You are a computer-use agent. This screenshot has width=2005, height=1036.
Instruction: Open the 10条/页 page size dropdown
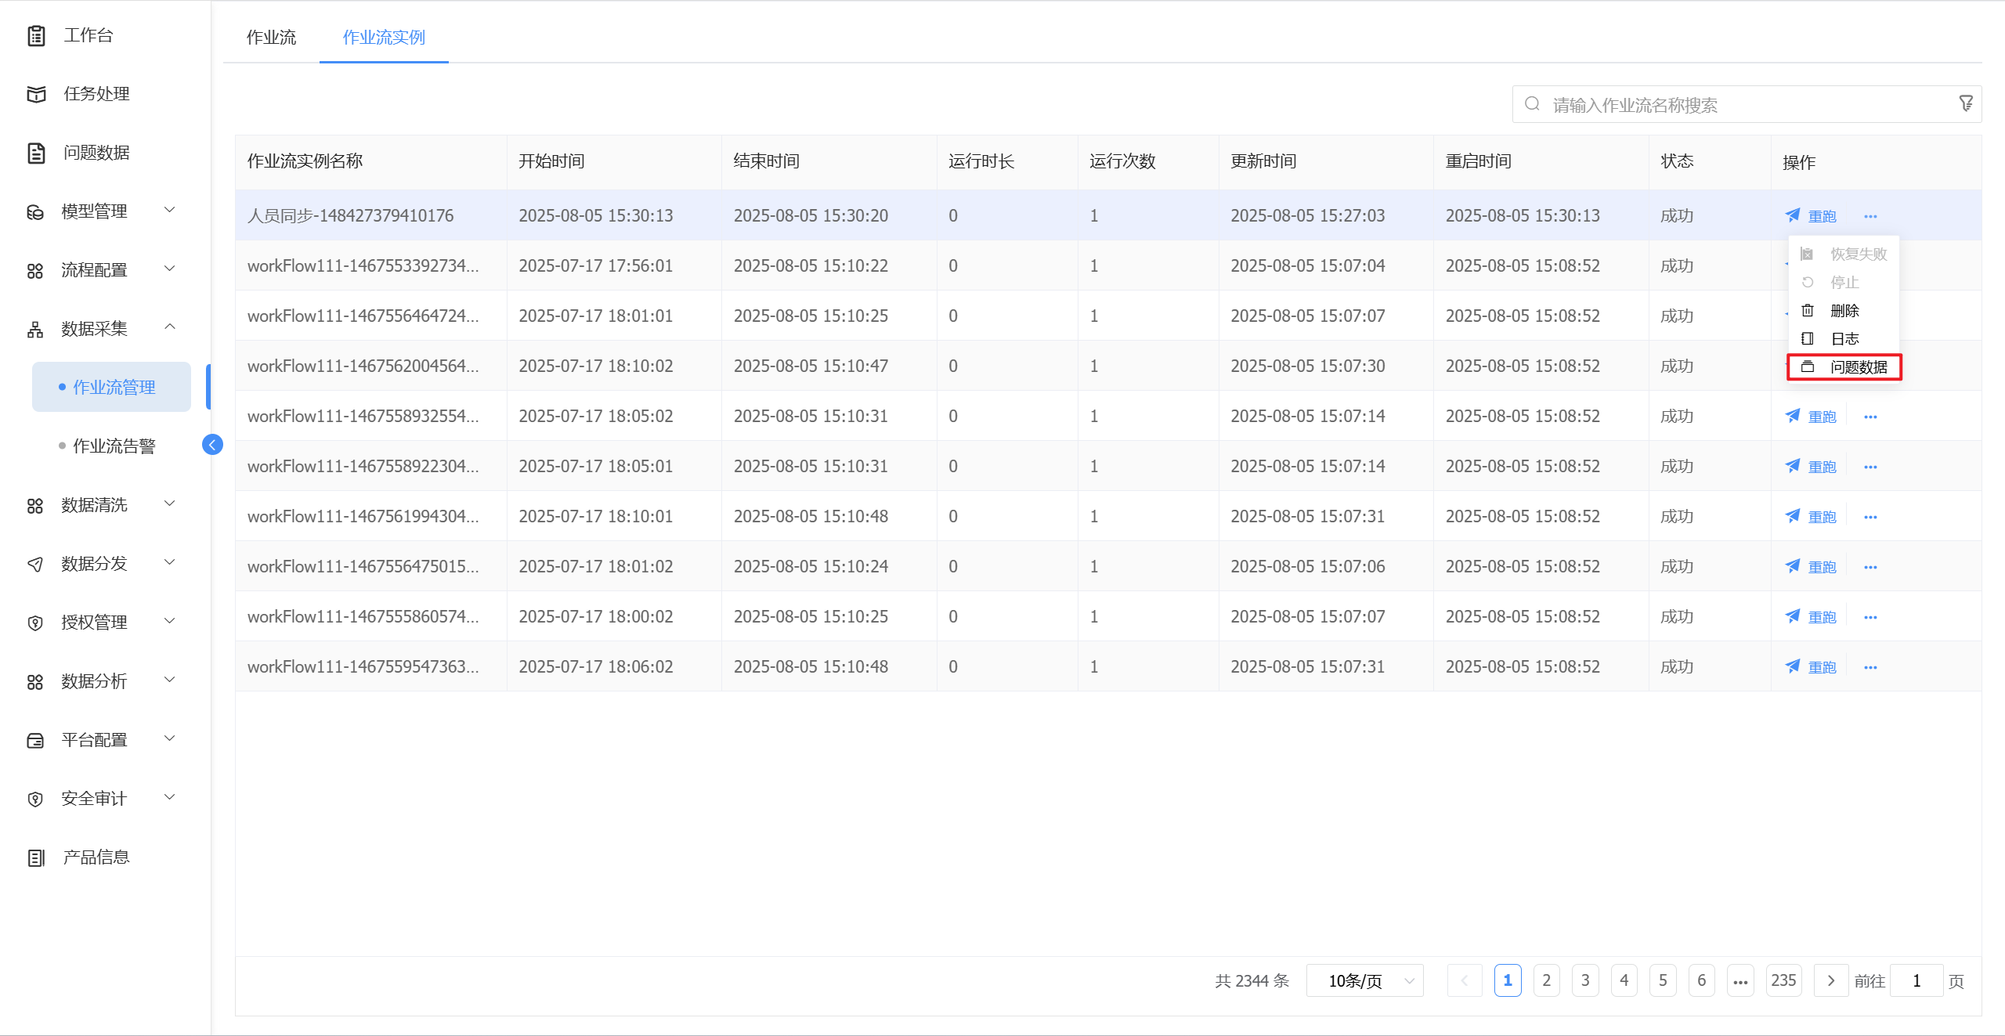[x=1364, y=980]
